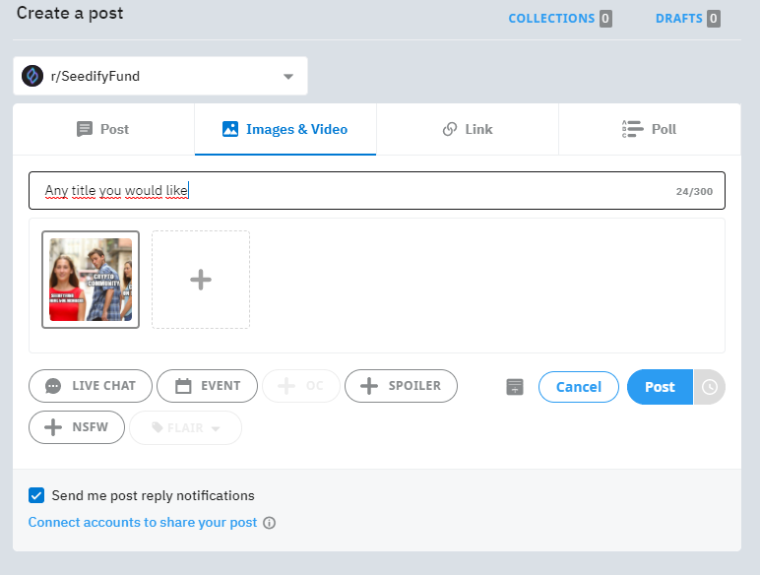
Task: Select the uploaded meme image thumbnail
Action: [91, 280]
